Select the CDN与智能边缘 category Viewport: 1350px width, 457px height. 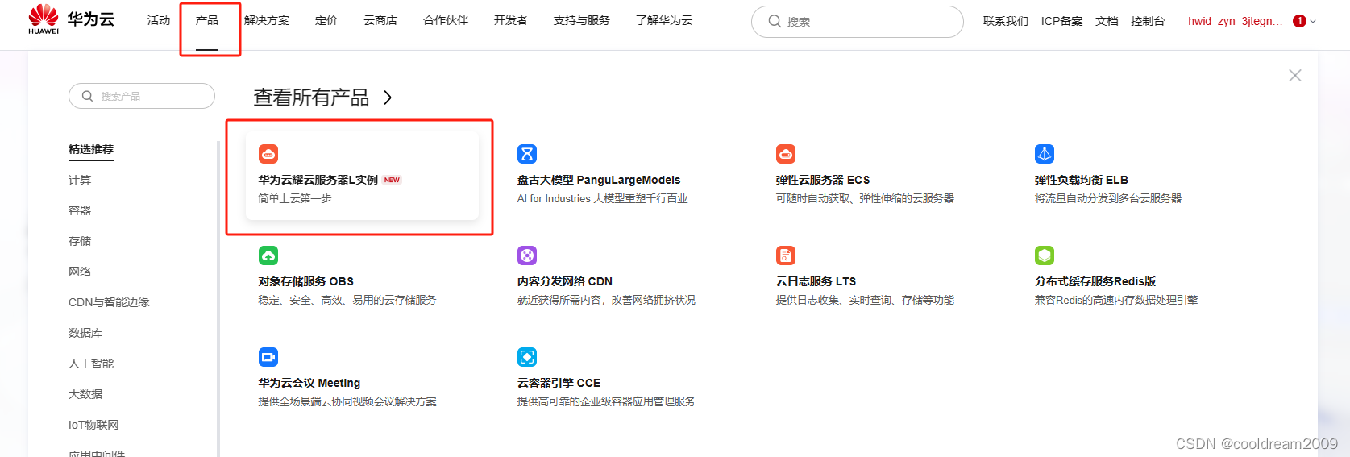pos(109,302)
